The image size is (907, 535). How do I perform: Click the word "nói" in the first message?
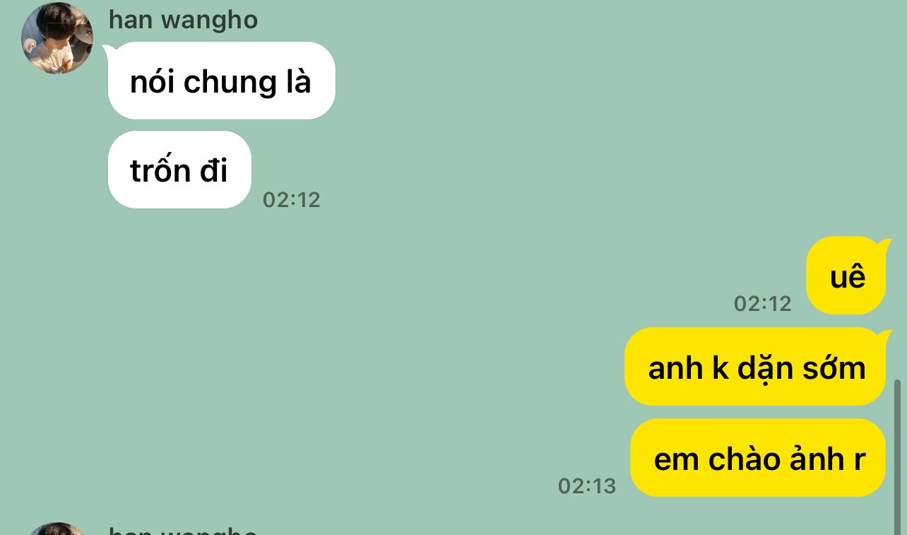(x=153, y=83)
